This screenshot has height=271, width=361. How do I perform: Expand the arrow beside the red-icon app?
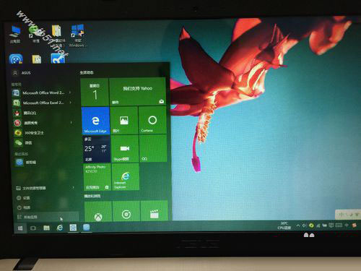[71, 123]
